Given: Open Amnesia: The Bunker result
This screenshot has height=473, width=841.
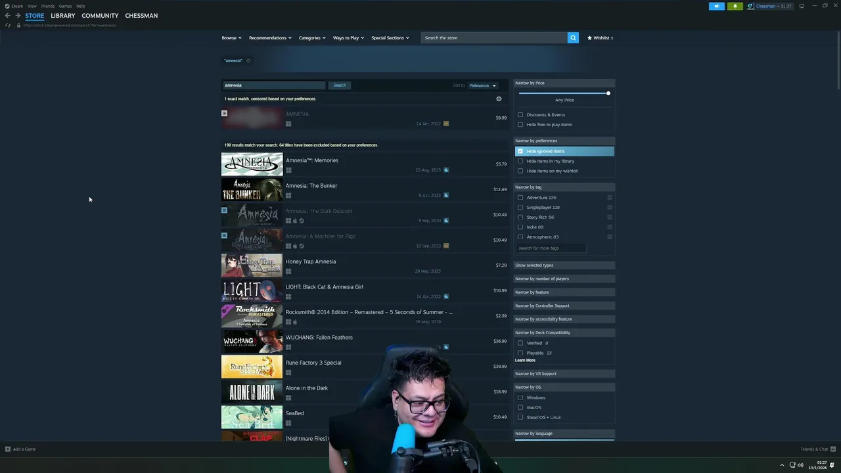Looking at the screenshot, I should point(365,189).
